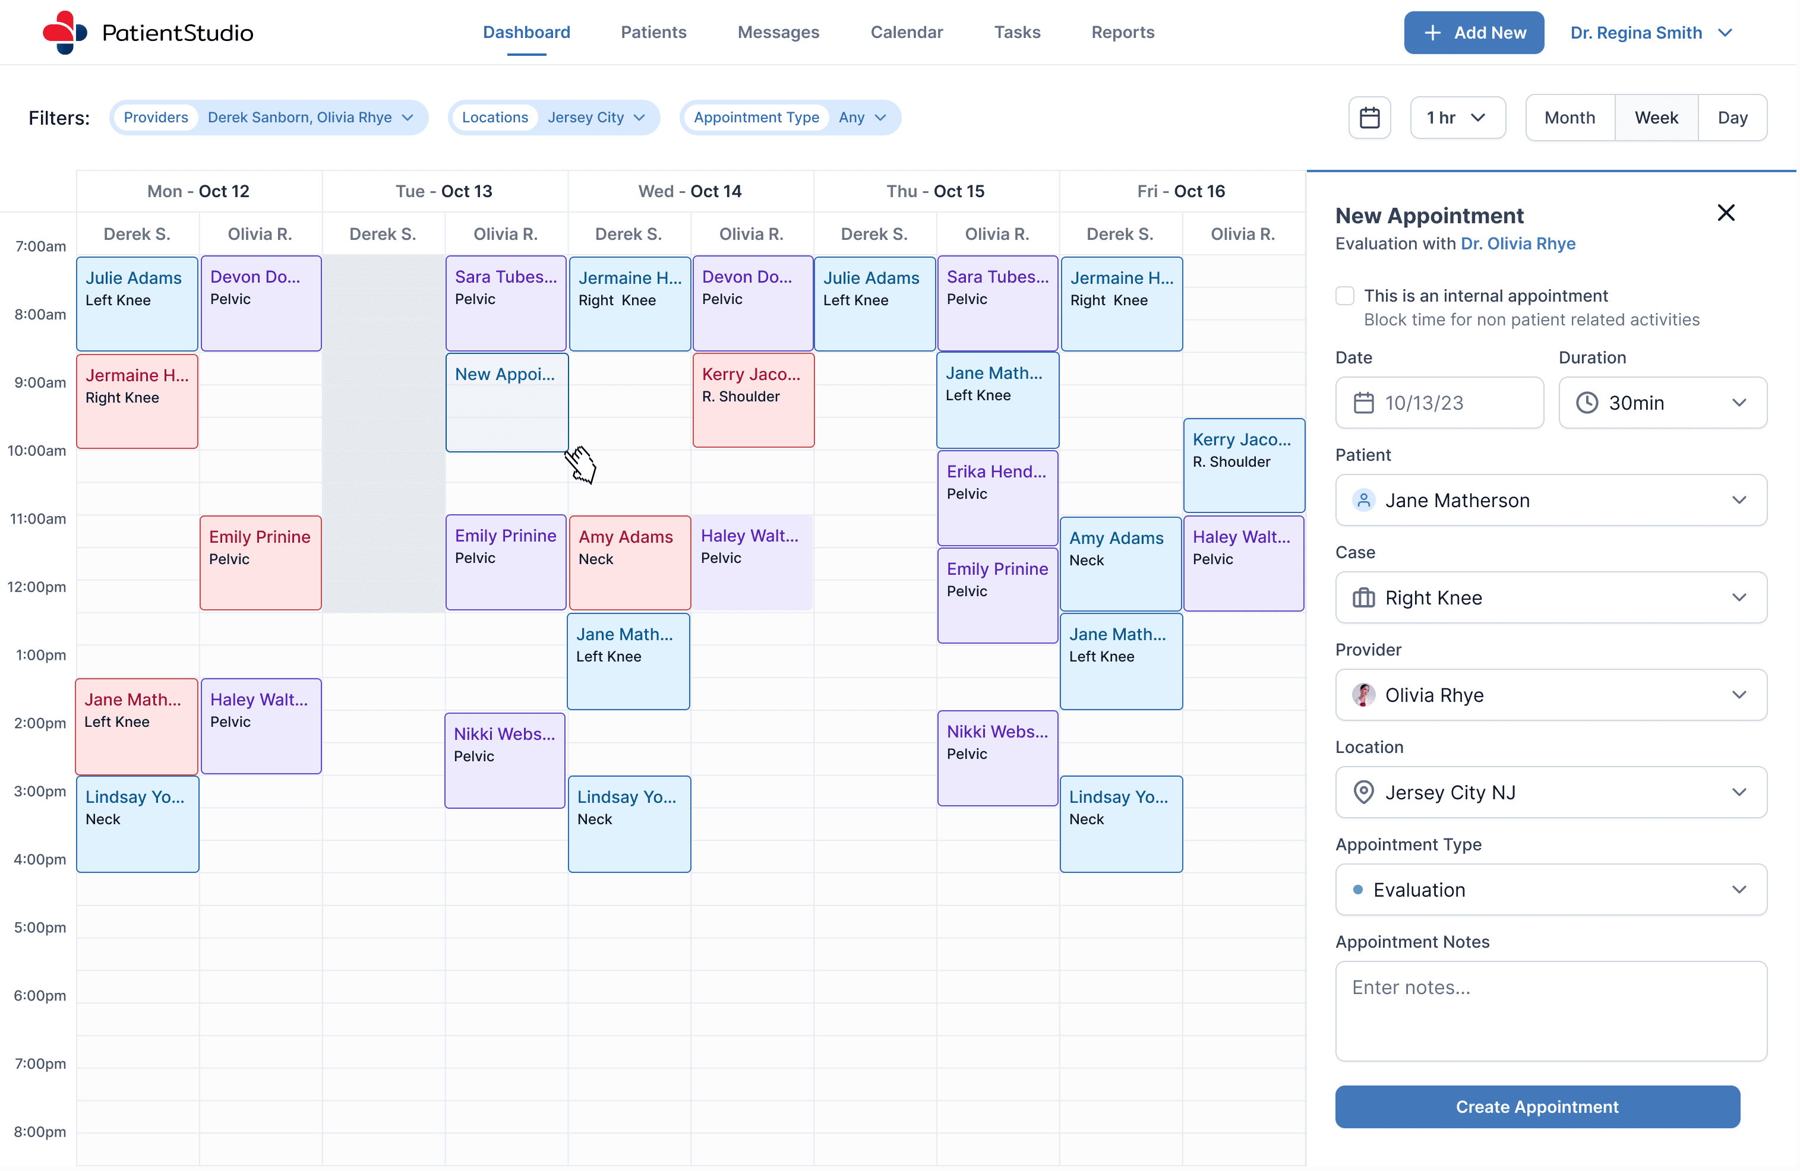Open Kerry Jaco... R. Shoulder Friday appointment
Viewport: 1800px width, 1171px height.
point(1244,466)
